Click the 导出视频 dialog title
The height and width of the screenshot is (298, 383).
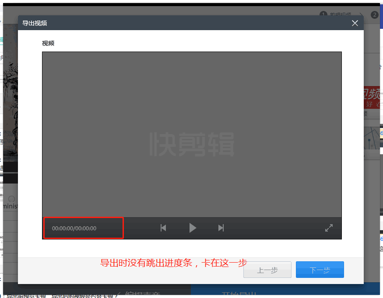click(x=35, y=23)
